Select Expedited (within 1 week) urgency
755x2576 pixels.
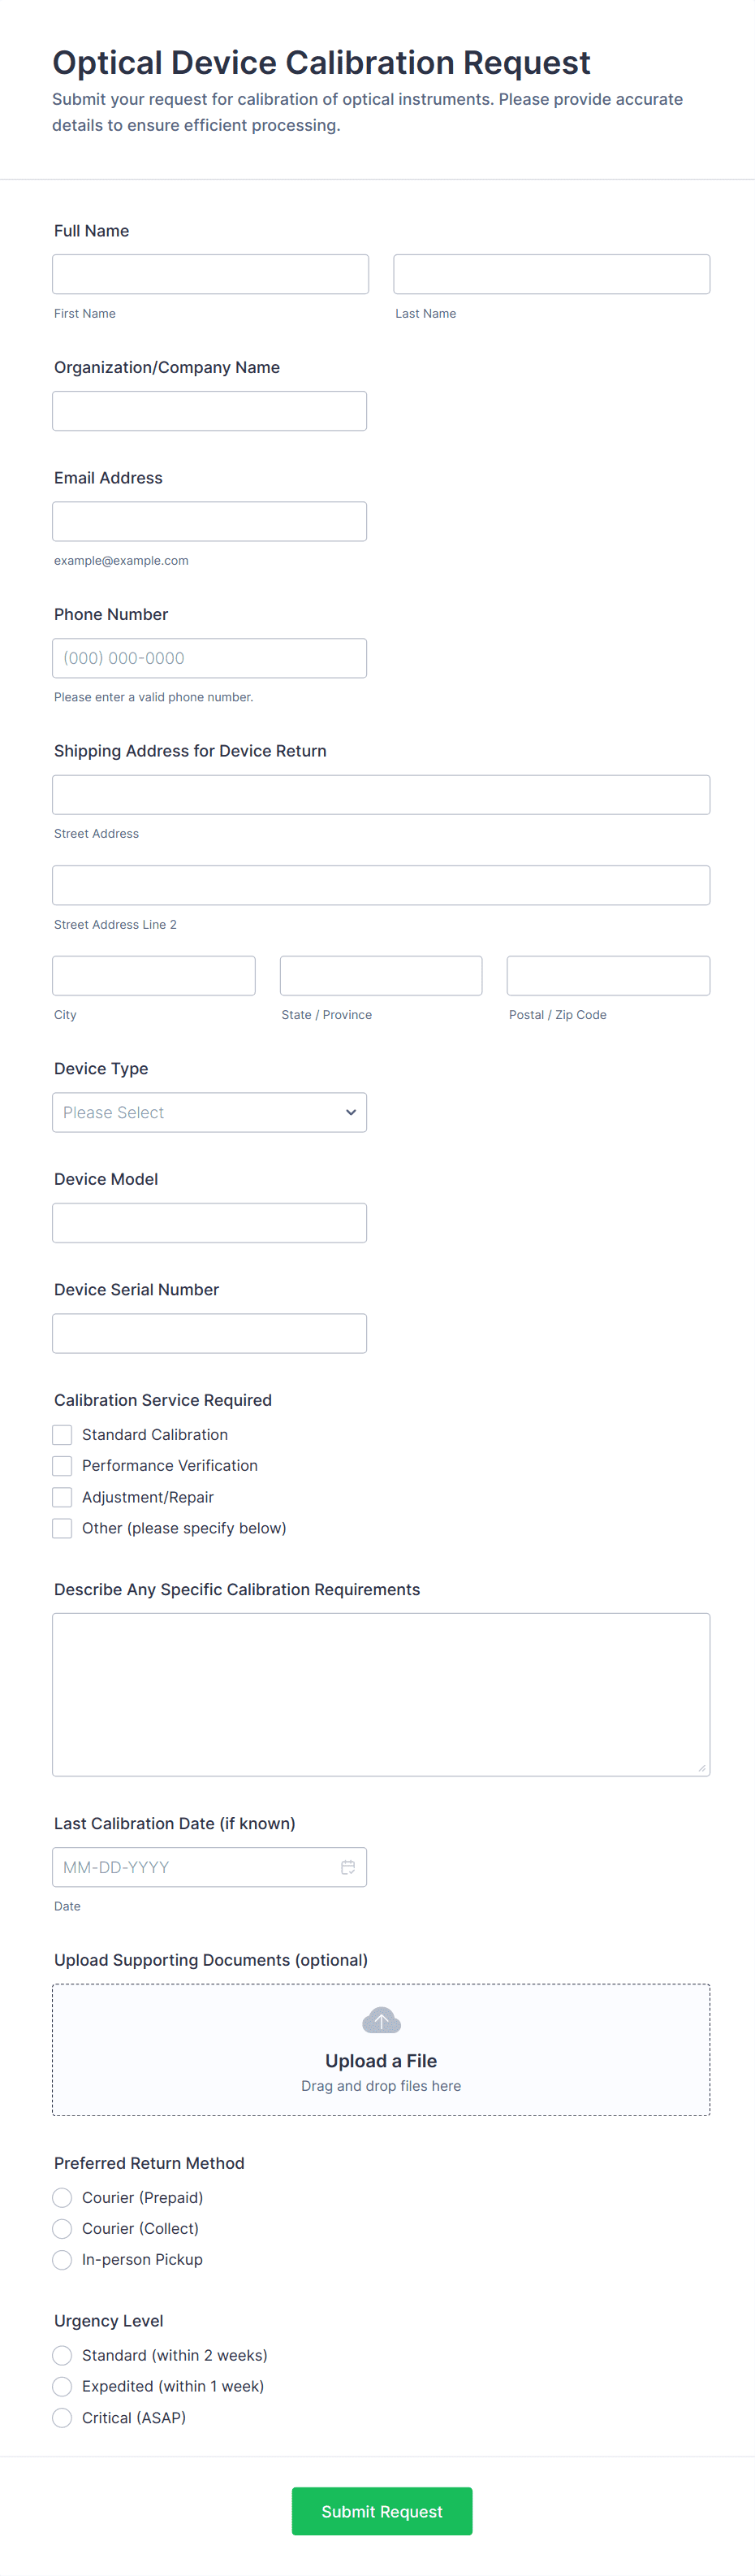tap(62, 2386)
